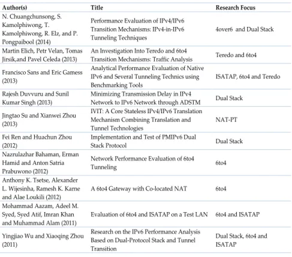Viewport: 292px width, 257px height.
Task: Click title 'Implementation and Test of PMIPv6 Dual Stack'
Action: point(143,141)
